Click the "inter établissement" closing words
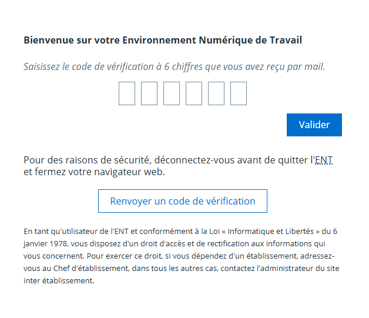 click(x=58, y=280)
